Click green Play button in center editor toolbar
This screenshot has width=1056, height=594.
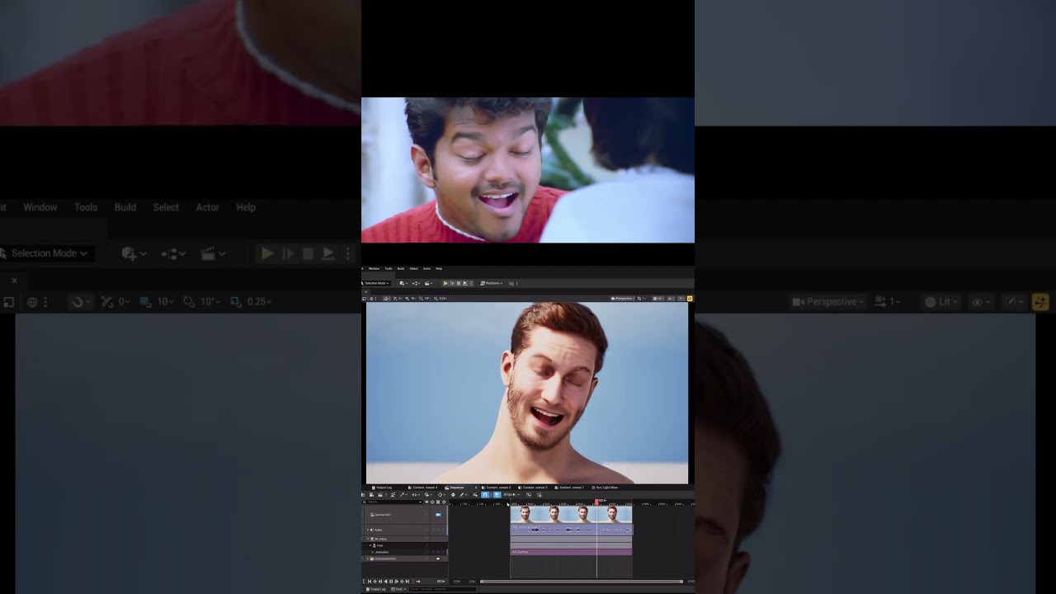tap(445, 283)
